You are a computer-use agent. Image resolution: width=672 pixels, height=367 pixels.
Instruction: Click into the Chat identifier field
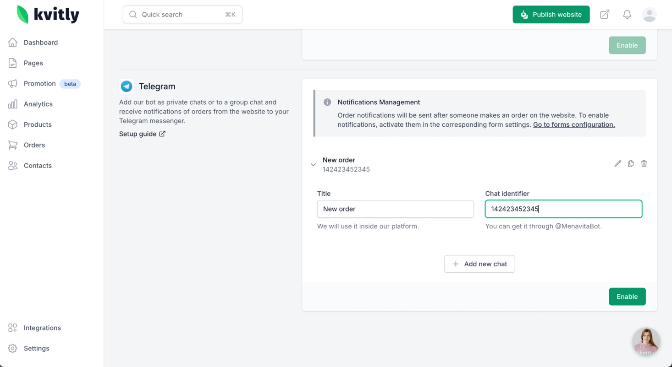[x=563, y=209]
